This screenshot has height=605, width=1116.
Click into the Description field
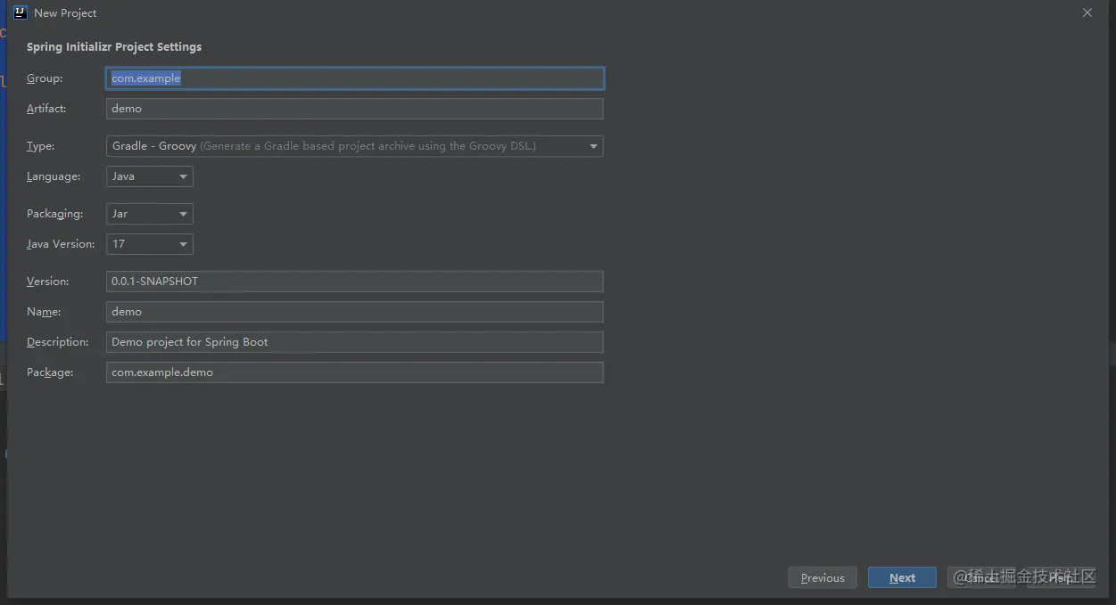(355, 342)
